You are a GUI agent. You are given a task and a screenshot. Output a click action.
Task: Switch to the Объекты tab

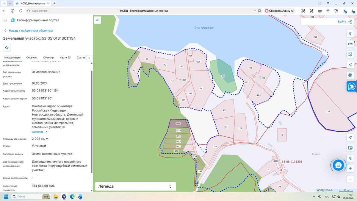point(48,57)
